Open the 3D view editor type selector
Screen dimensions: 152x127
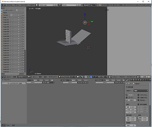(x=29, y=77)
